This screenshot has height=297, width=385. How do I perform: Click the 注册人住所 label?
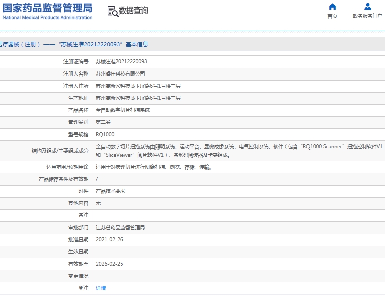coord(75,86)
